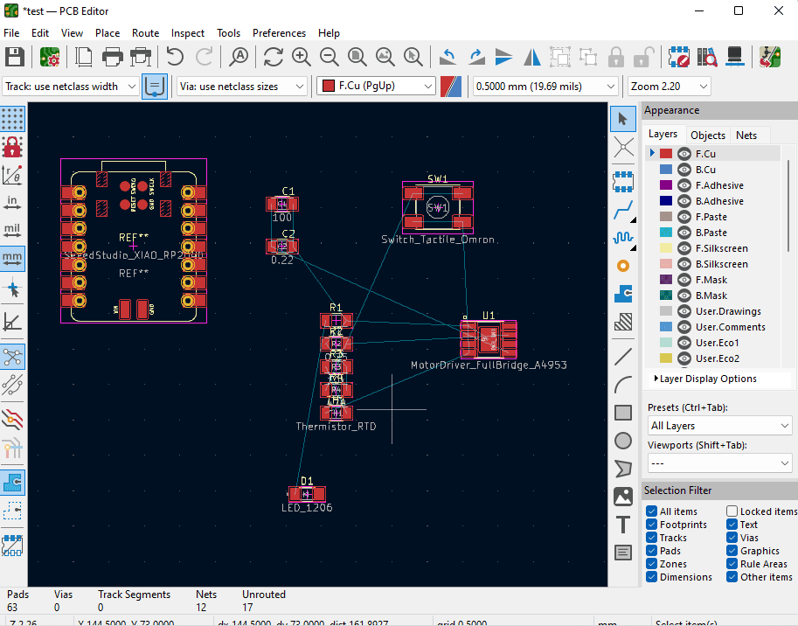798x626 pixels.
Task: Hide the B.Cu layer
Action: point(684,170)
